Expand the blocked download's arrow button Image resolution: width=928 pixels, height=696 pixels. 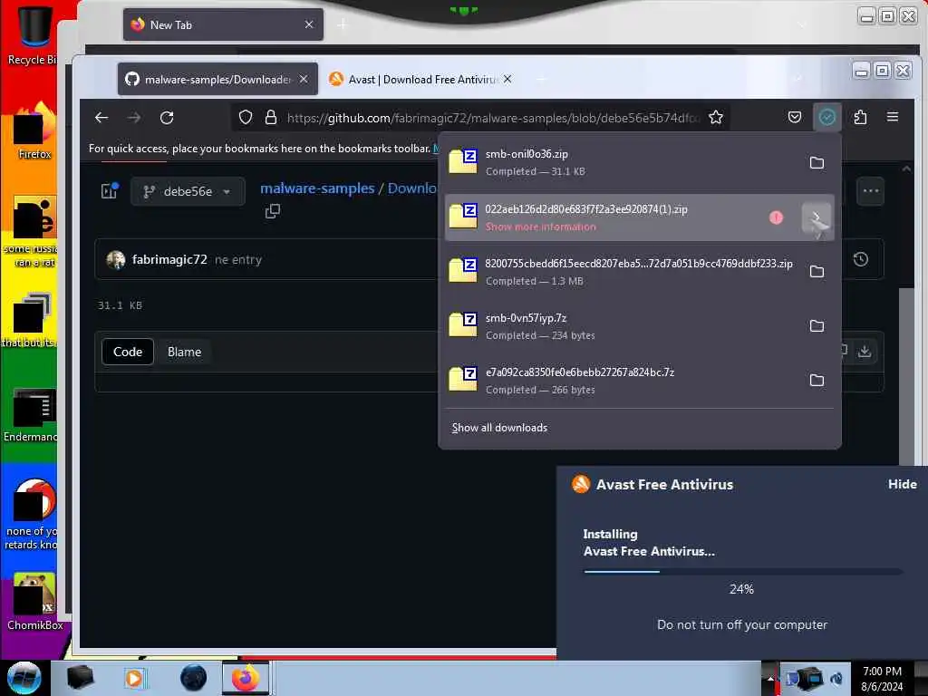point(817,217)
